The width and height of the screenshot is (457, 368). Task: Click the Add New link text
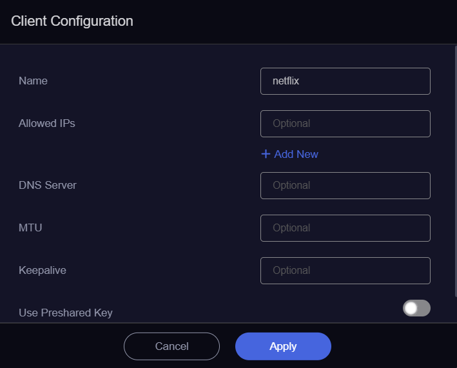coord(296,154)
